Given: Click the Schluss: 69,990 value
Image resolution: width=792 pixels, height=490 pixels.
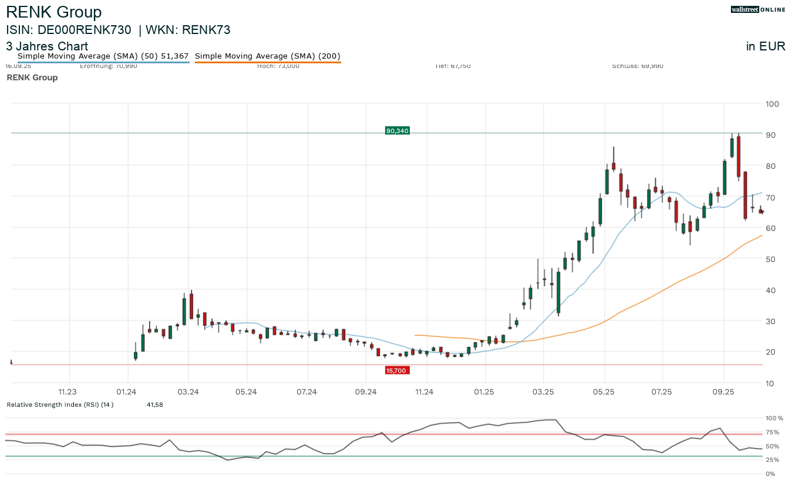Looking at the screenshot, I should point(637,66).
